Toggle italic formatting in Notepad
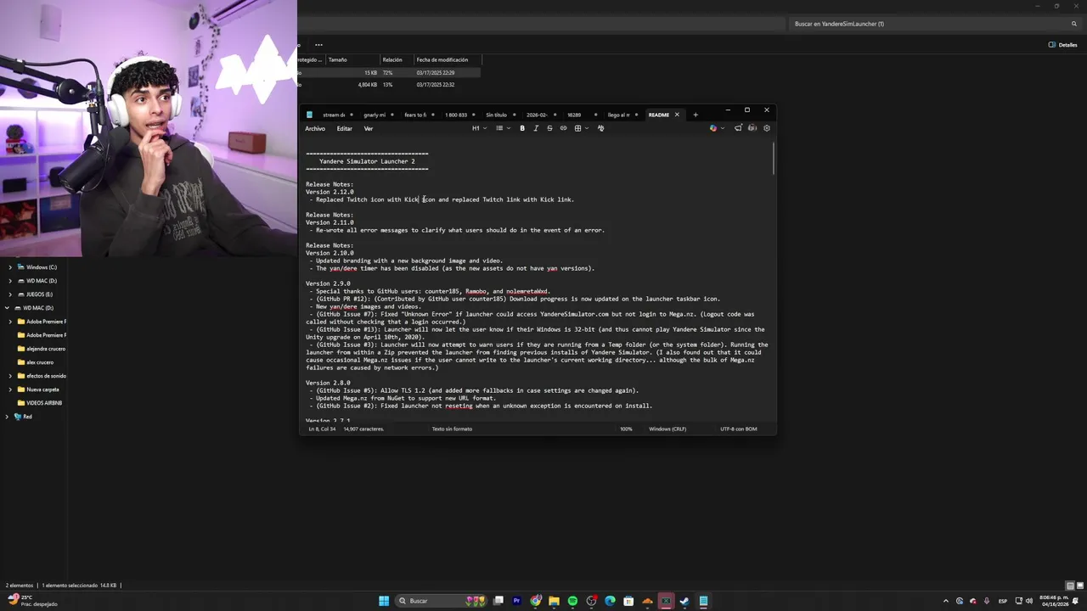 (536, 128)
